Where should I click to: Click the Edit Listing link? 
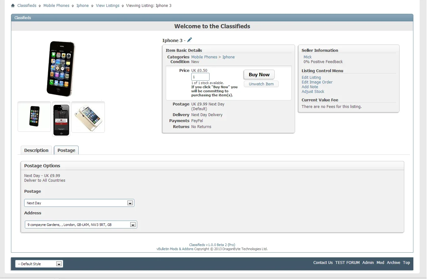(311, 78)
